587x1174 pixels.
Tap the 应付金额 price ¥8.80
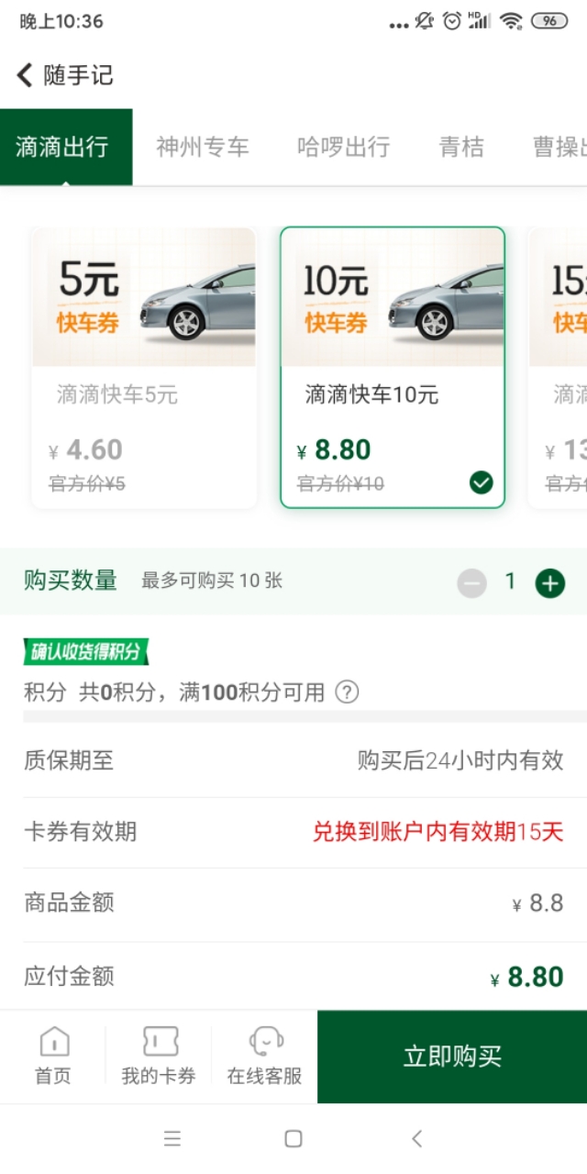coord(529,977)
